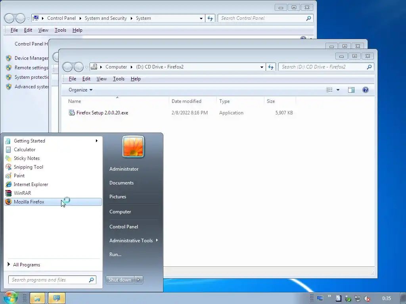Click refresh button in Control Panel address bar

pos(210,18)
